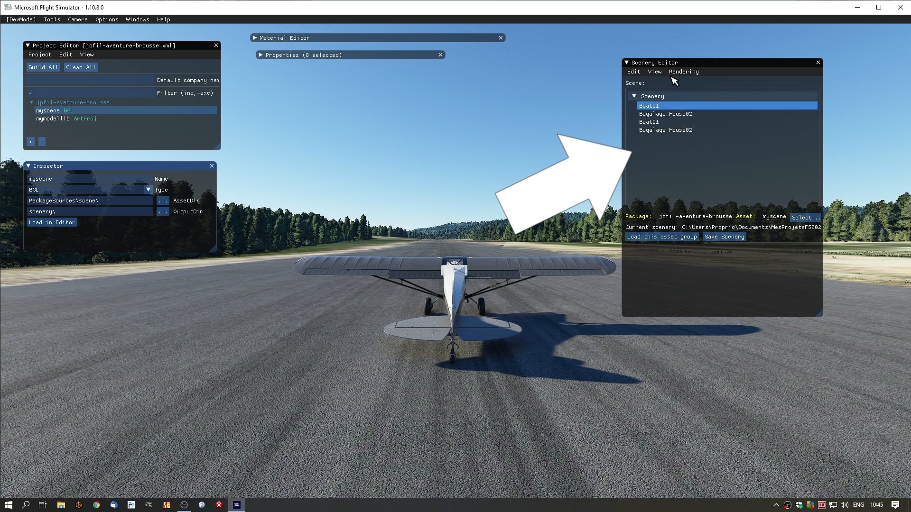Click the Build All button
Viewport: 911px width, 512px height.
(x=43, y=67)
